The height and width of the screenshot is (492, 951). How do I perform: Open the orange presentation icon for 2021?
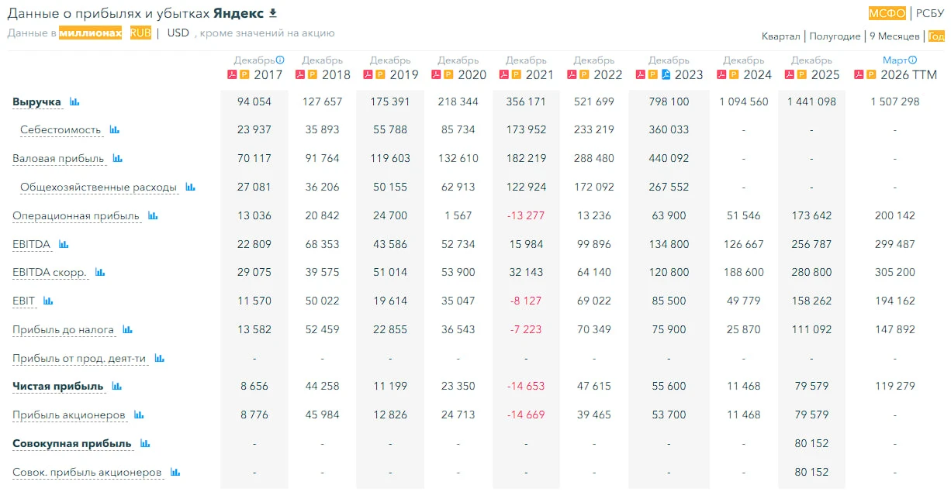point(516,74)
